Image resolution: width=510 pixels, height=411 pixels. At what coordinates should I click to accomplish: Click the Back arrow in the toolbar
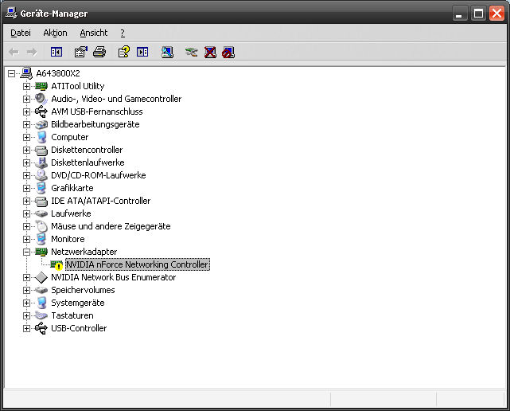[x=14, y=52]
